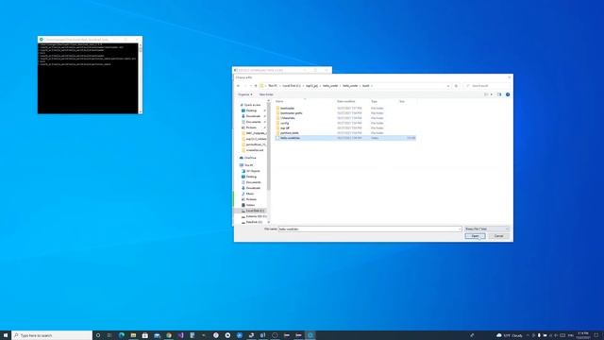The width and height of the screenshot is (604, 340).
Task: Click Quick access in navigation pane
Action: (x=252, y=105)
